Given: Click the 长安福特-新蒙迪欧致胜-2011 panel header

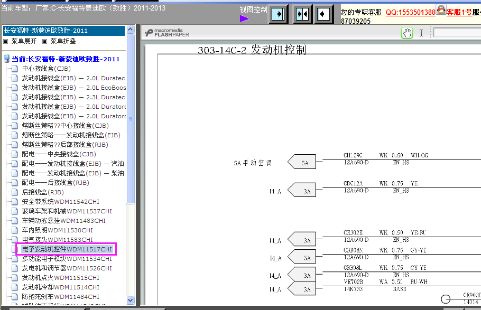Looking at the screenshot, I should click(x=64, y=31).
